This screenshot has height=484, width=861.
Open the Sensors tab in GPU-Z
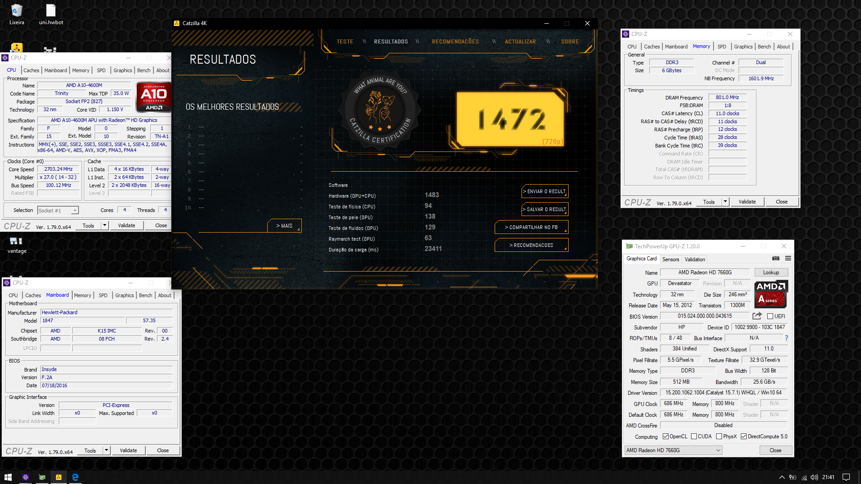point(670,259)
